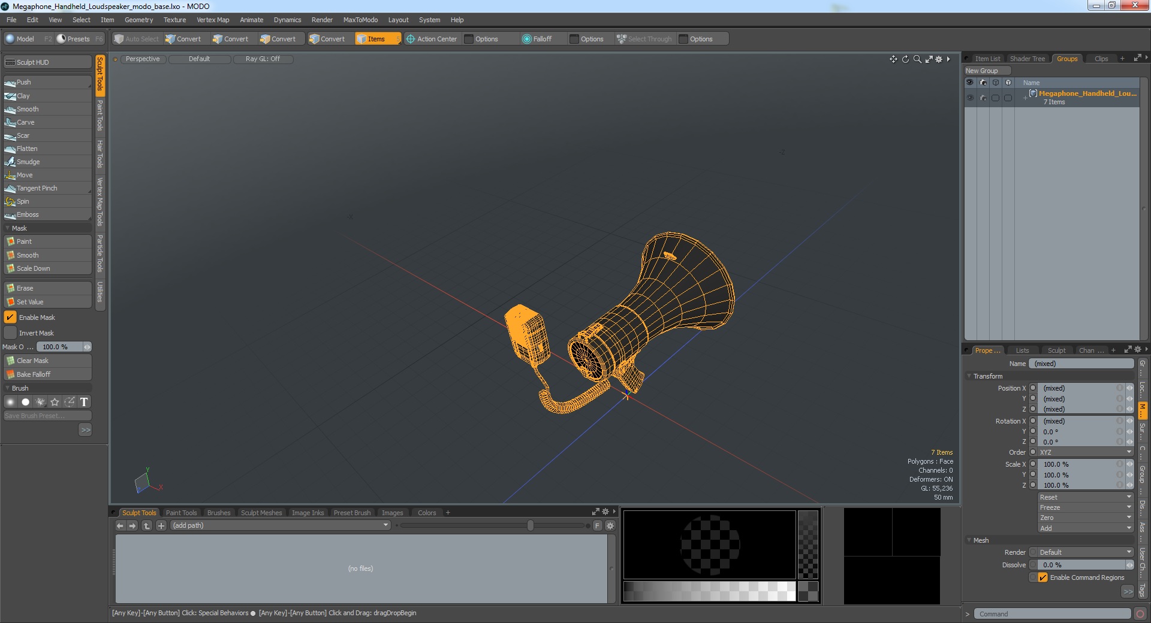Select the Flatten sculpt tool

[47, 149]
